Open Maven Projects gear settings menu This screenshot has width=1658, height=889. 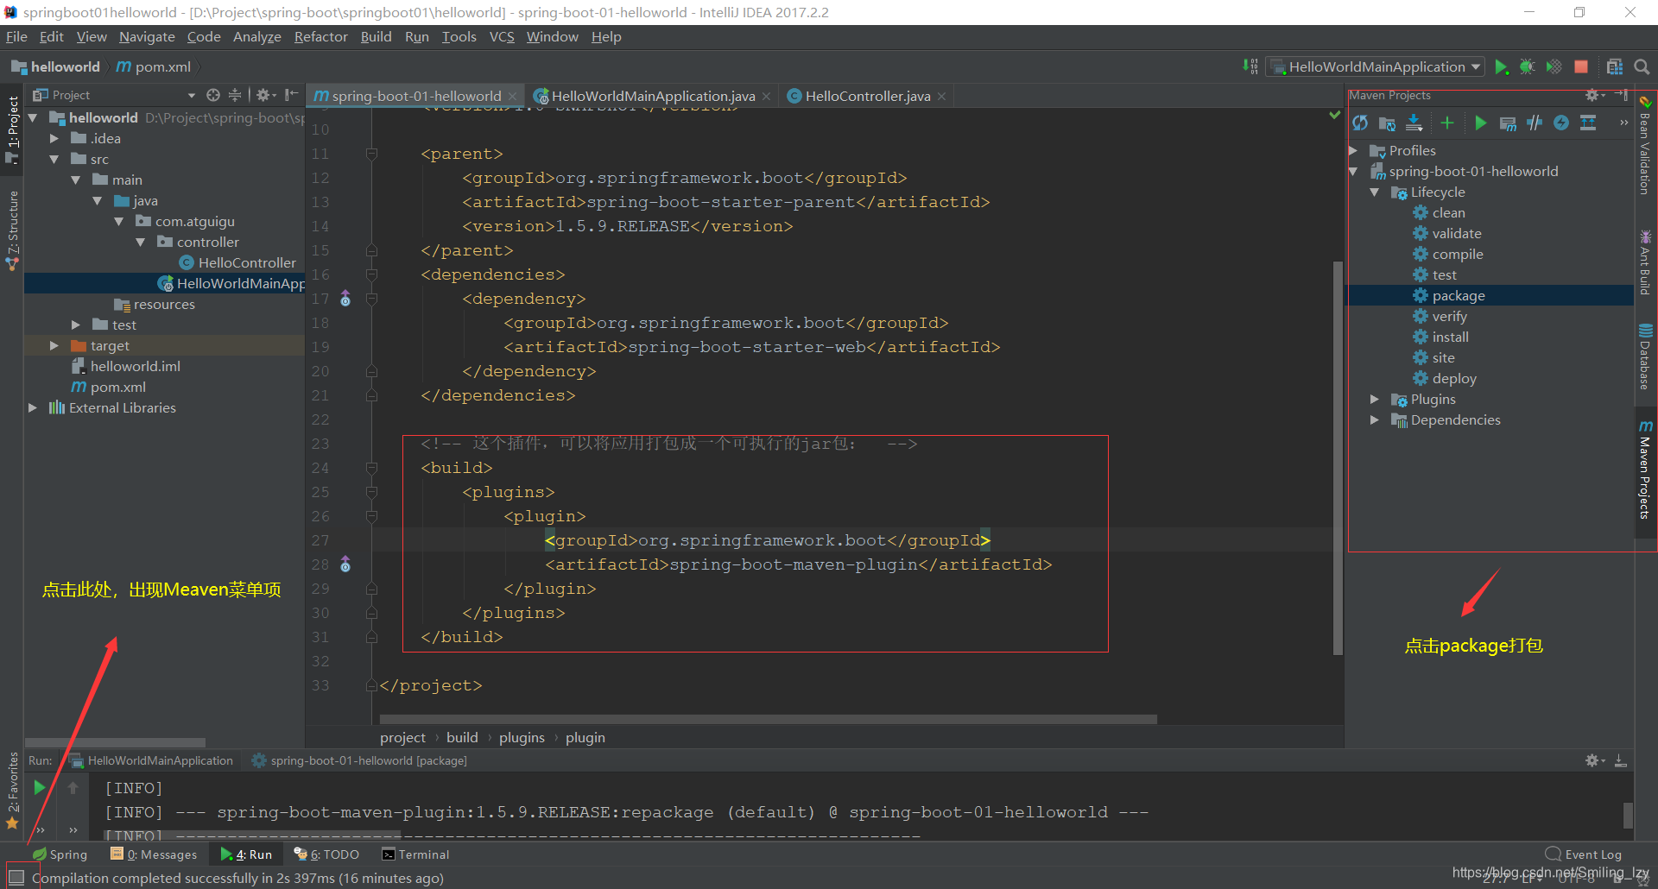(1594, 95)
